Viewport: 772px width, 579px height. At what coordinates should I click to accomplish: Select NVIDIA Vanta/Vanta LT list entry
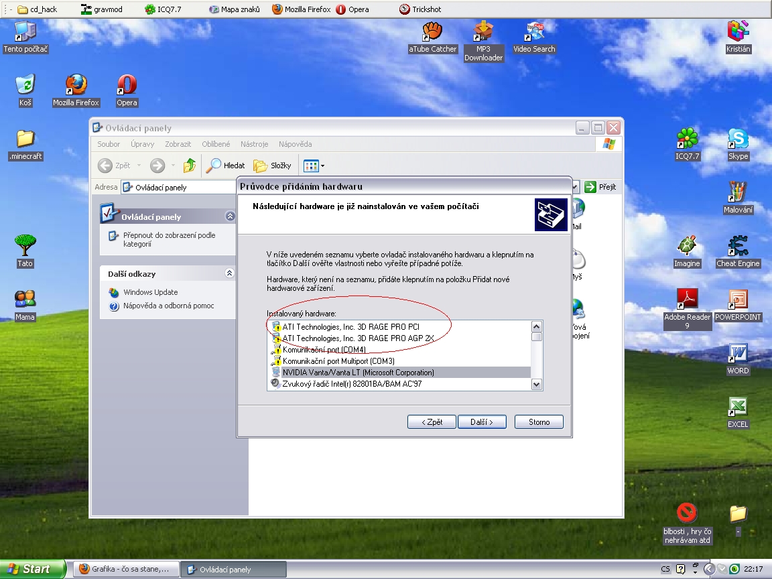(x=358, y=373)
